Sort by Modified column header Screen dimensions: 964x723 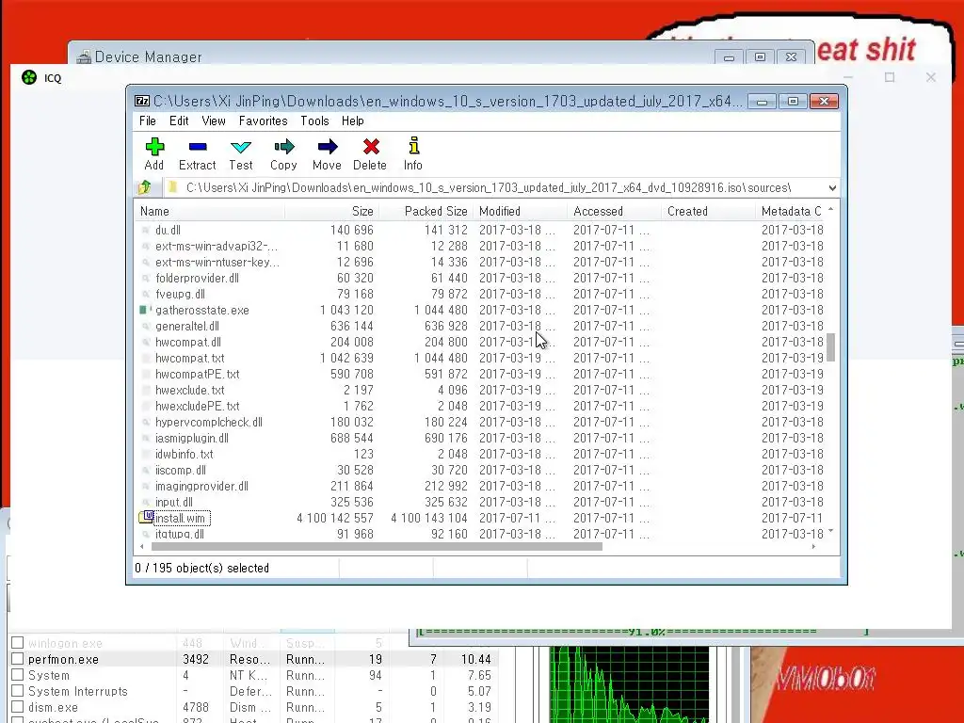pos(520,211)
